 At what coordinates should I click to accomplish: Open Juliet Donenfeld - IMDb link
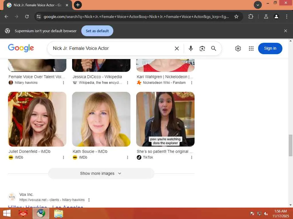click(29, 151)
